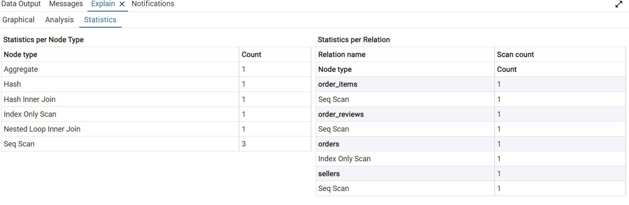The height and width of the screenshot is (205, 629).
Task: Select the Nested Loop Inner Join row
Action: [42, 129]
